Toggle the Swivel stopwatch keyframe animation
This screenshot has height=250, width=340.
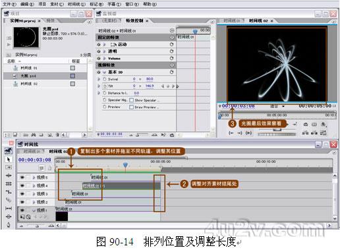105,79
